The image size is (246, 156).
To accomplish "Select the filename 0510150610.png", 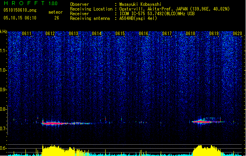I will pos(20,10).
